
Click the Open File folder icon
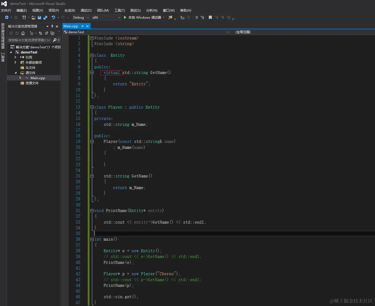[x=33, y=18]
